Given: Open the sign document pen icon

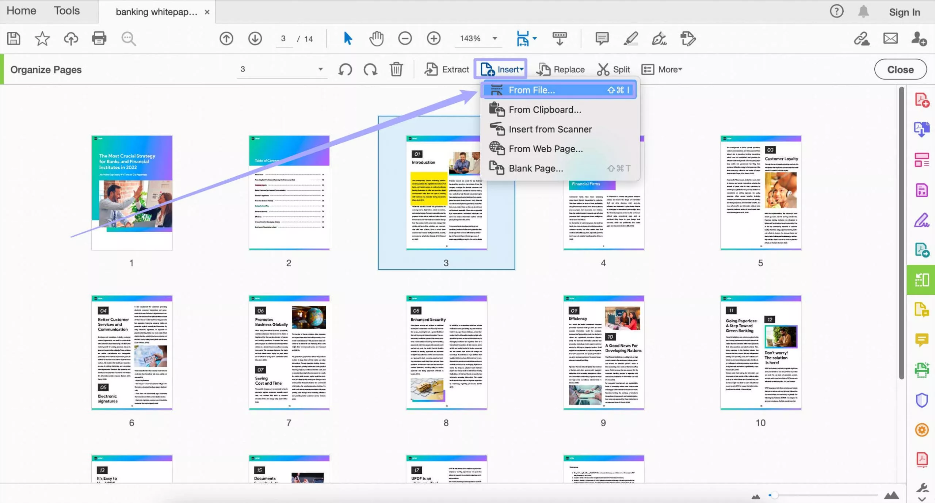Looking at the screenshot, I should (x=659, y=38).
